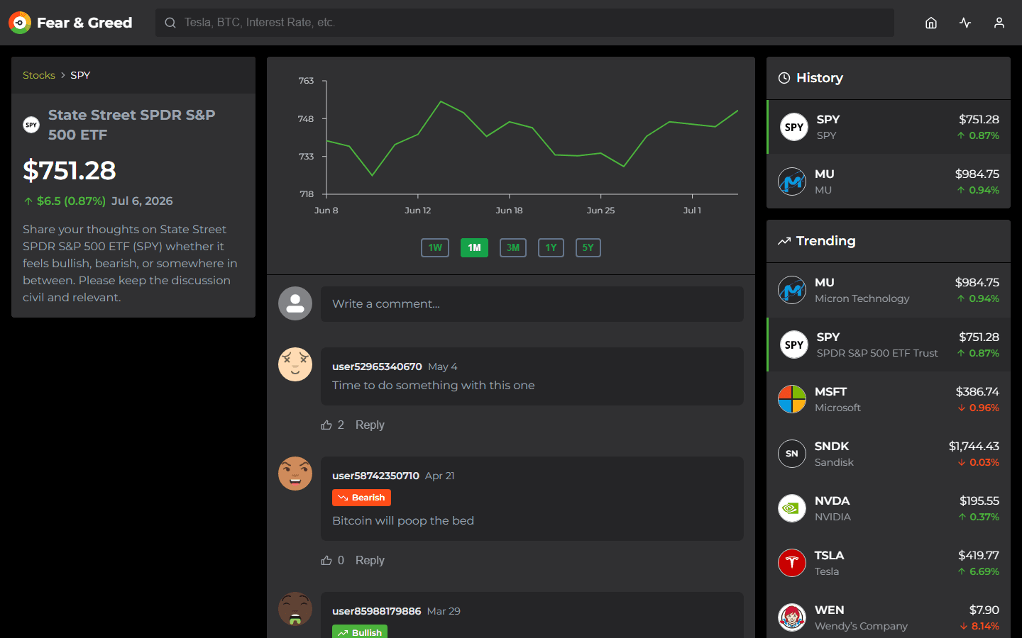This screenshot has height=638, width=1022.
Task: Open avatar of user52965340670
Action: coord(295,364)
